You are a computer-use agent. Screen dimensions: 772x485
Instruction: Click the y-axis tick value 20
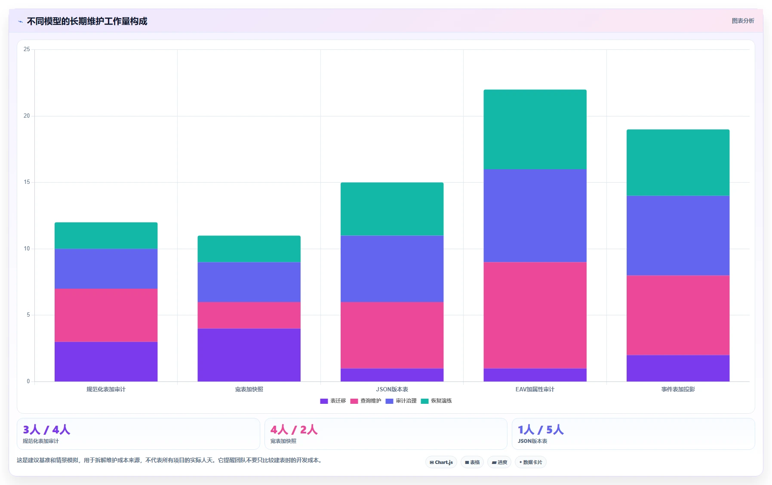[x=27, y=116]
